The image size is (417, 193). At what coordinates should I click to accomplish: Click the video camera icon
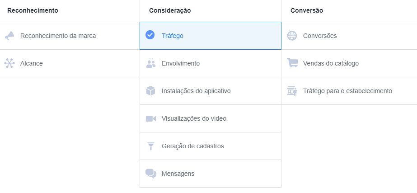[x=150, y=118]
